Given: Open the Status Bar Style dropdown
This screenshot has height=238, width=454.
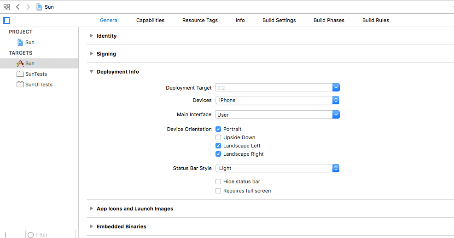Looking at the screenshot, I should pos(277,168).
